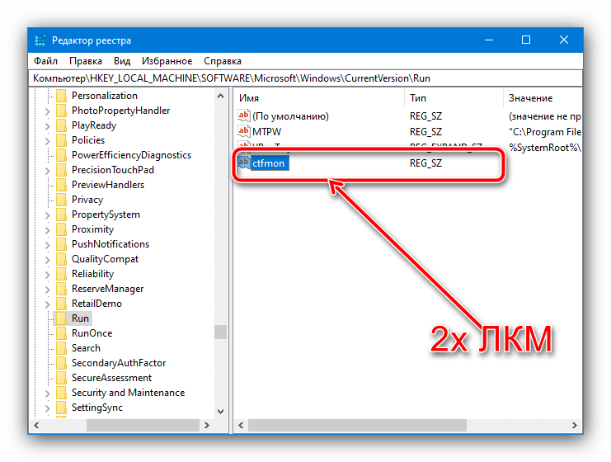Click the tree pane scroll up arrow
The image size is (611, 462).
(x=220, y=96)
